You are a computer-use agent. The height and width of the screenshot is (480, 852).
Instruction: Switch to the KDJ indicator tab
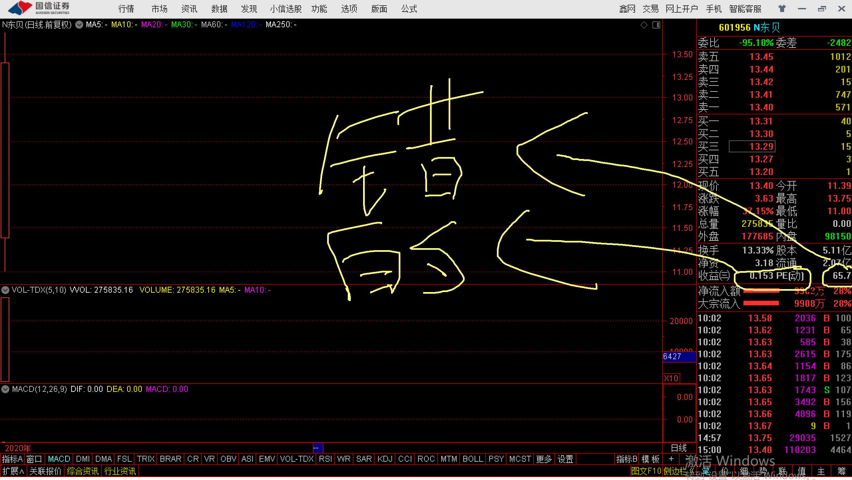(x=385, y=459)
